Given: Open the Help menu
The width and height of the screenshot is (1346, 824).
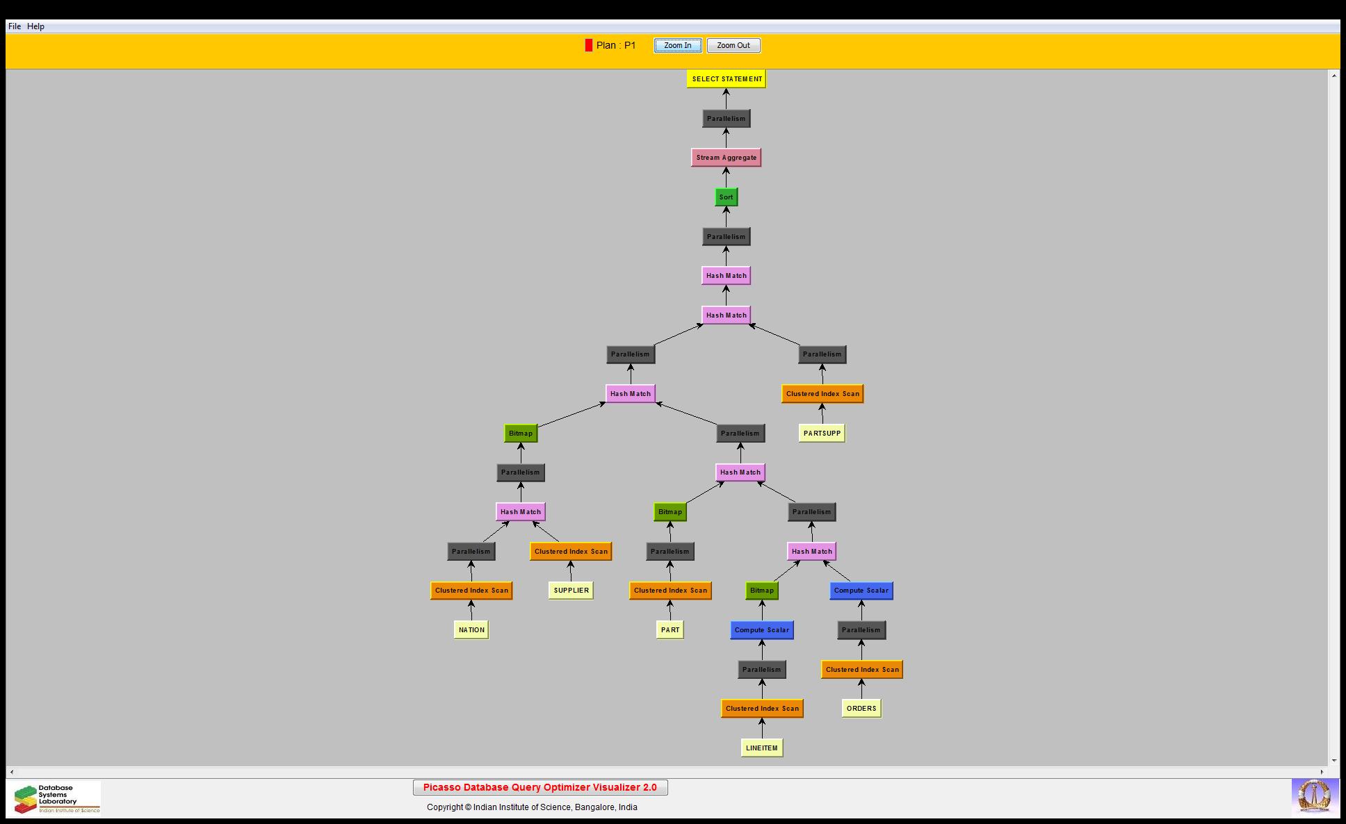Looking at the screenshot, I should point(35,26).
